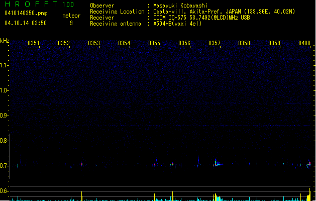Click time marker 0359
The width and height of the screenshot is (316, 201).
(274, 43)
